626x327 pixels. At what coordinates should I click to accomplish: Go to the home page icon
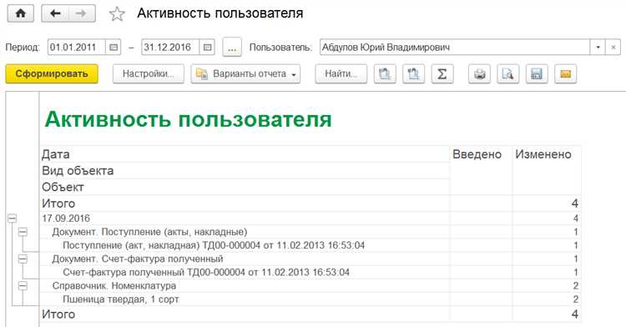click(20, 13)
